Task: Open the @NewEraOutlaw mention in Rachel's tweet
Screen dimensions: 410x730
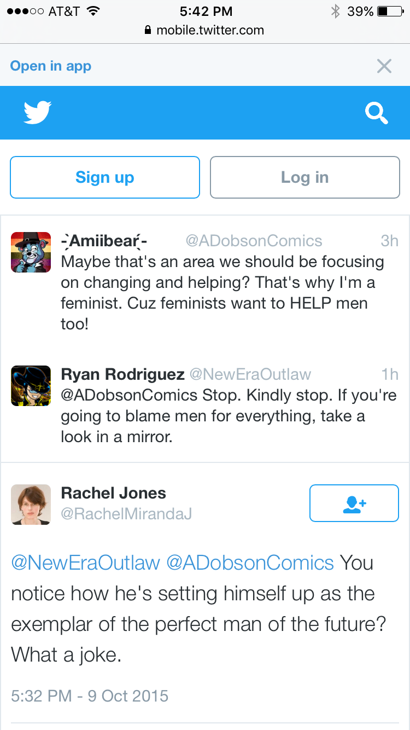Action: pos(86,563)
